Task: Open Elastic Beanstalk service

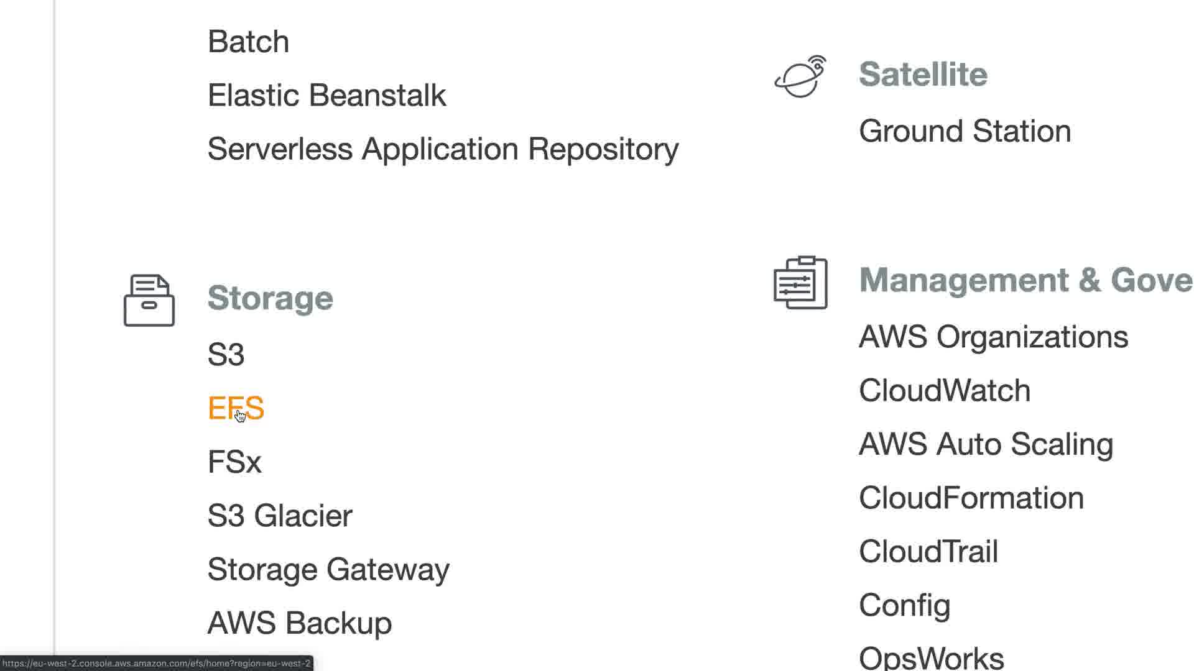Action: tap(326, 95)
